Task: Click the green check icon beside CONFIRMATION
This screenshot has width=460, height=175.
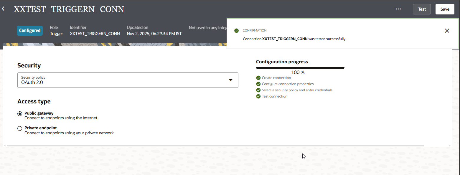Action: 236,31
